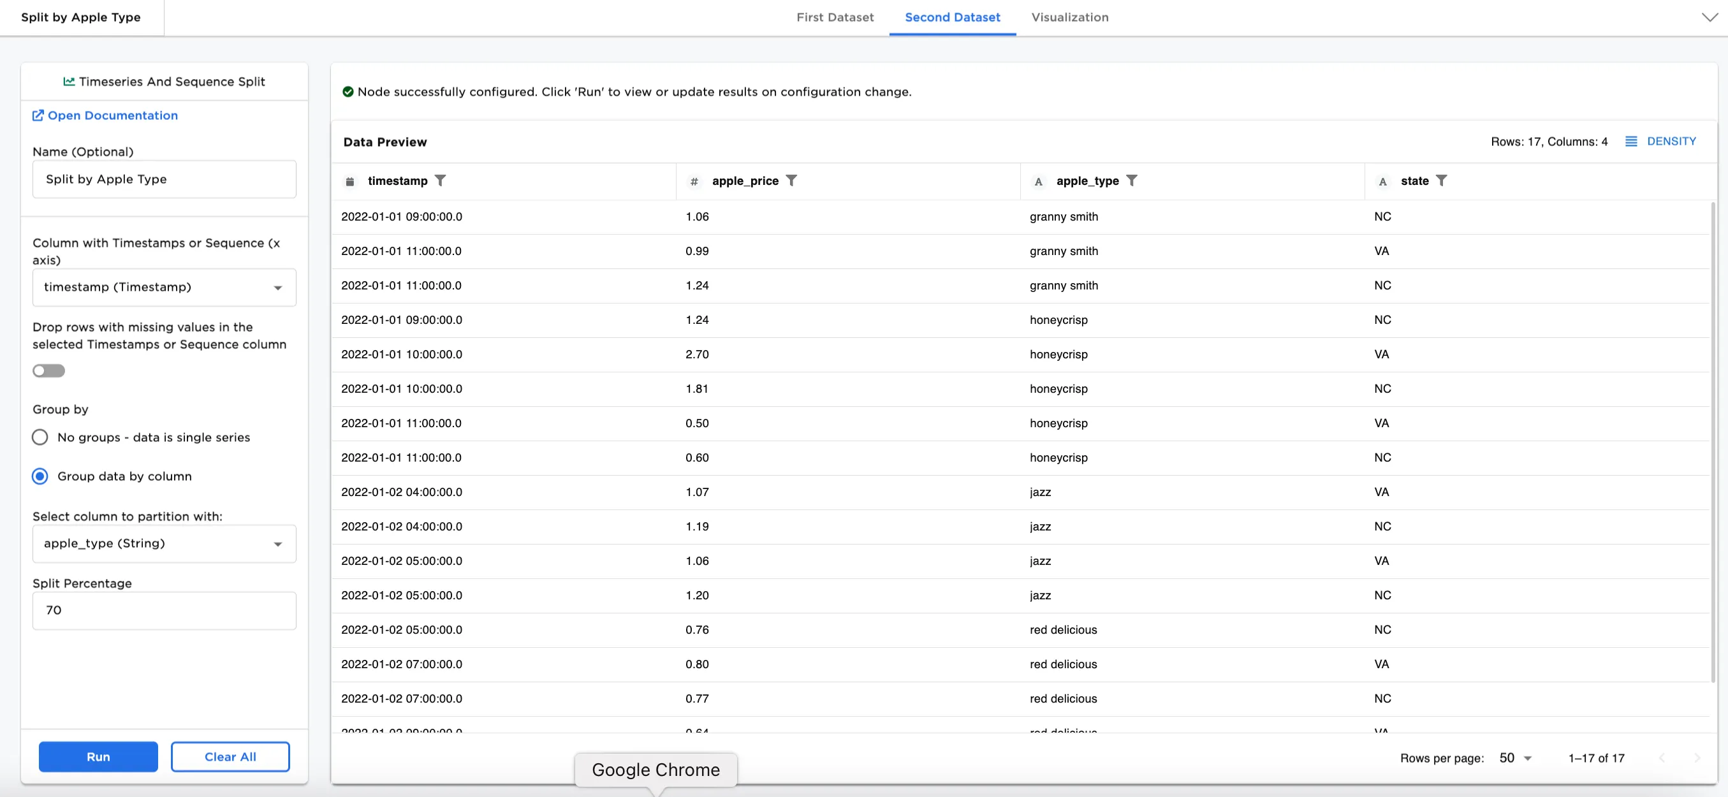This screenshot has width=1728, height=797.
Task: Expand the apple_type (String) partition dropdown
Action: click(164, 543)
